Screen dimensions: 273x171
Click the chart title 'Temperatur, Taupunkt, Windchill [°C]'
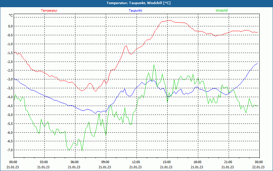139,3
